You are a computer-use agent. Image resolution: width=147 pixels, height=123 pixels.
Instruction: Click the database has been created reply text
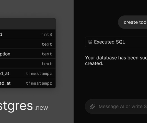(x=116, y=61)
